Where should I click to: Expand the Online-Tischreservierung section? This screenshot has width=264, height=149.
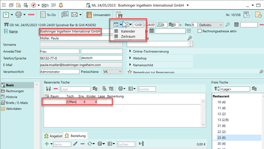[130, 51]
